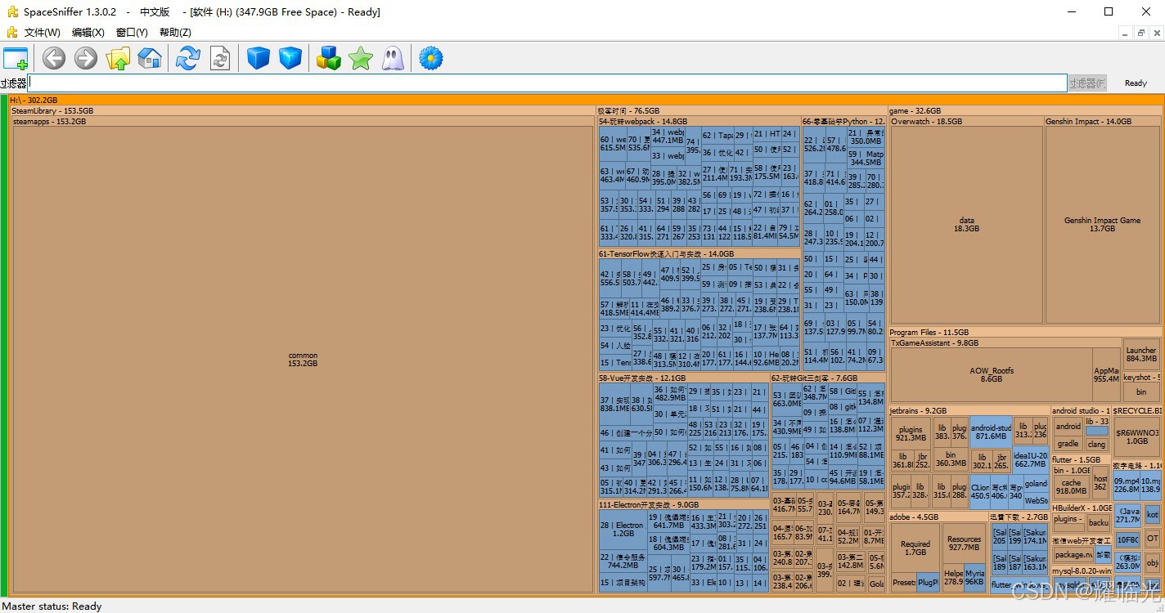1165x613 pixels.
Task: Select the package.nw block
Action: [1073, 554]
